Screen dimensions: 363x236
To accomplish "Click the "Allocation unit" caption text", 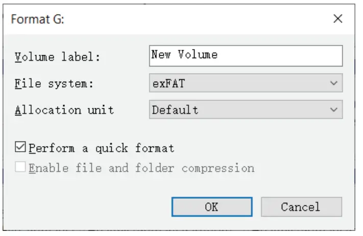I will pyautogui.click(x=64, y=110).
